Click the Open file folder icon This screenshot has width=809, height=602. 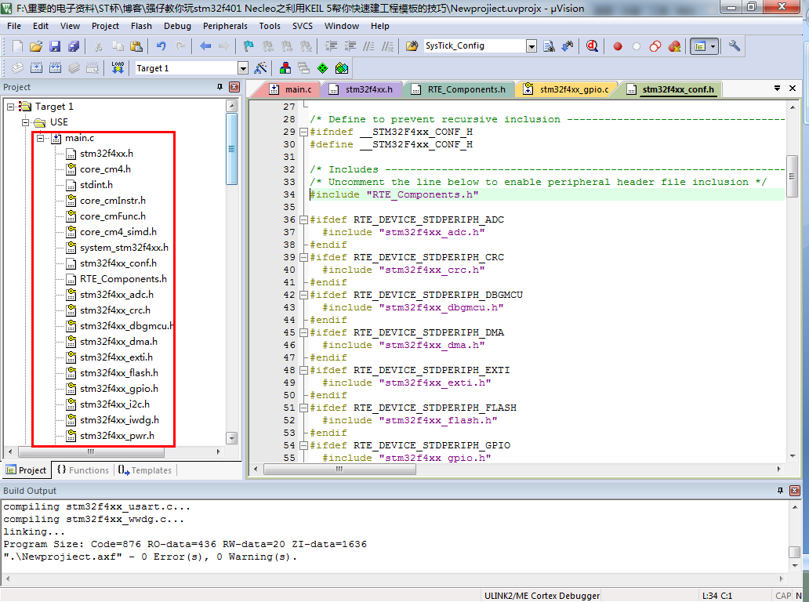point(35,46)
